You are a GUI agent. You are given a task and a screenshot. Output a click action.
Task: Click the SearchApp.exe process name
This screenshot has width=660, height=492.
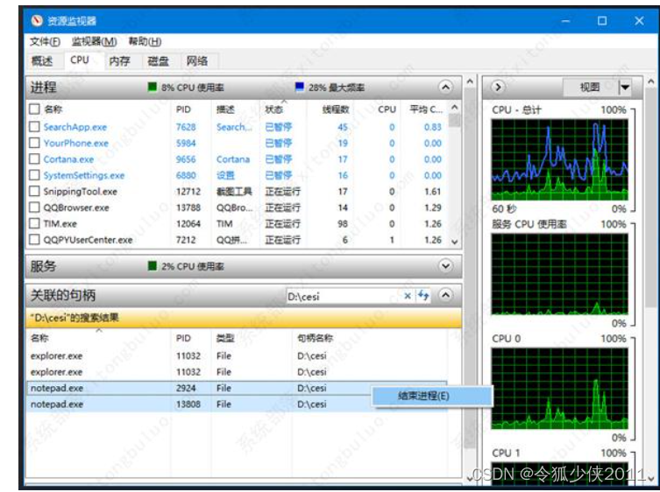click(75, 127)
